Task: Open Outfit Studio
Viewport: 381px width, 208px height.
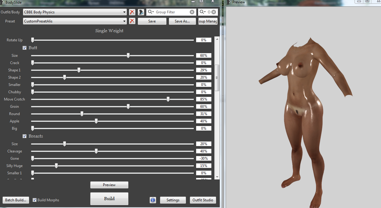Action: point(203,200)
